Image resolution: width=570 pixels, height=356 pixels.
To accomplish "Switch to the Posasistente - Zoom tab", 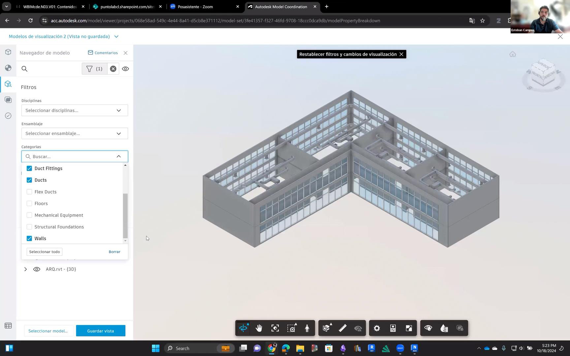I will [205, 7].
